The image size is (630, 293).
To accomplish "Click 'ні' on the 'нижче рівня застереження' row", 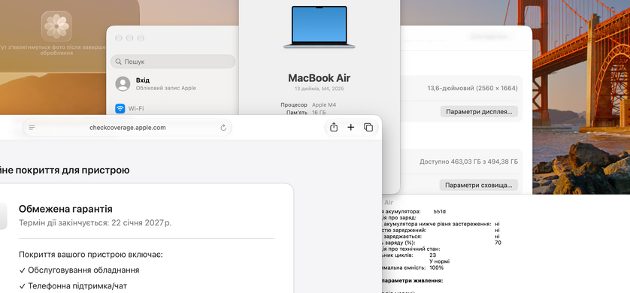I will pyautogui.click(x=498, y=224).
